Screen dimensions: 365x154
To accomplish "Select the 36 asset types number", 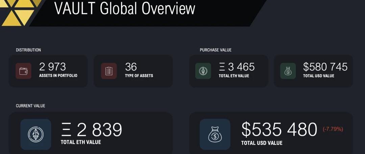I will (x=131, y=67).
